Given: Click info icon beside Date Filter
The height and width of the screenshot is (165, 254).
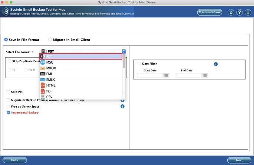Looking at the screenshot, I should pos(215,64).
